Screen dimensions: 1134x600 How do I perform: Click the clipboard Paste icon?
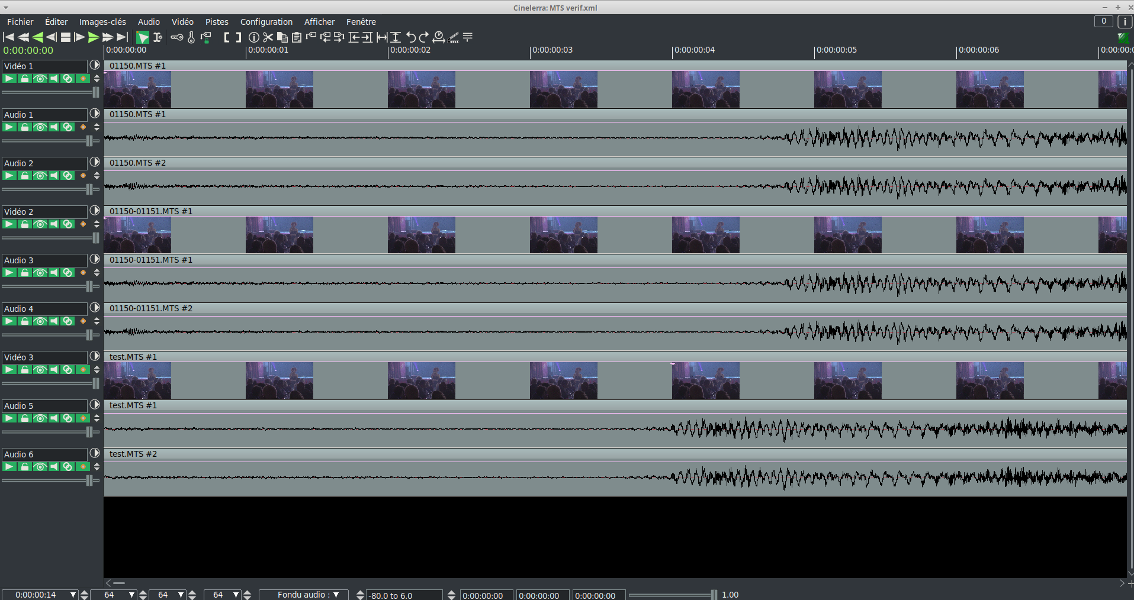[x=297, y=37]
